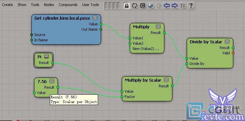Select the Get cylinder.kine.local.posx node title
This screenshot has width=245, height=121.
pos(62,18)
